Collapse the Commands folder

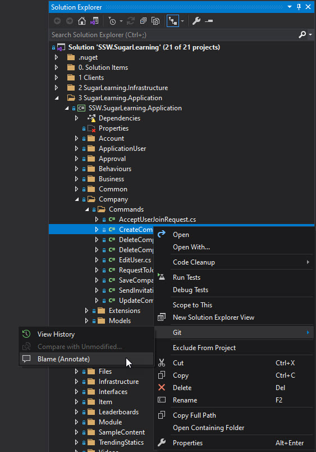point(87,209)
